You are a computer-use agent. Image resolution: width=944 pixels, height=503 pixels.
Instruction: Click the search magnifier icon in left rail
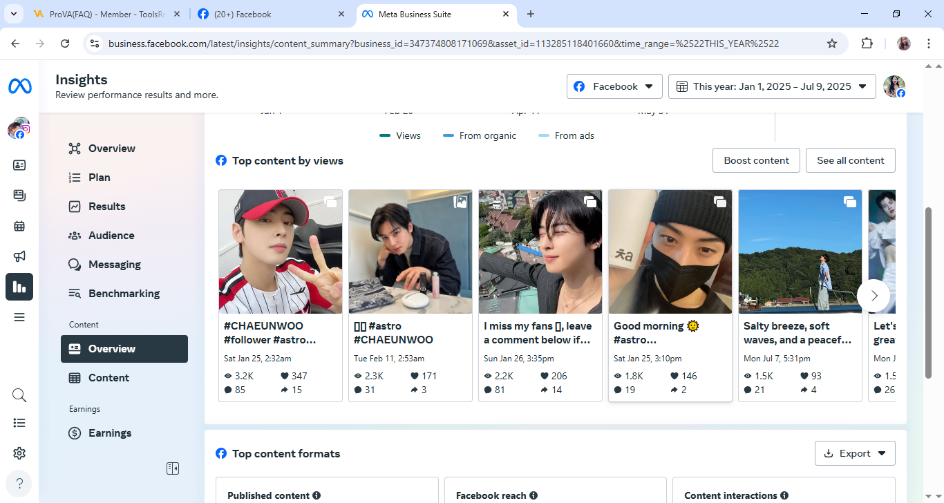click(x=19, y=395)
